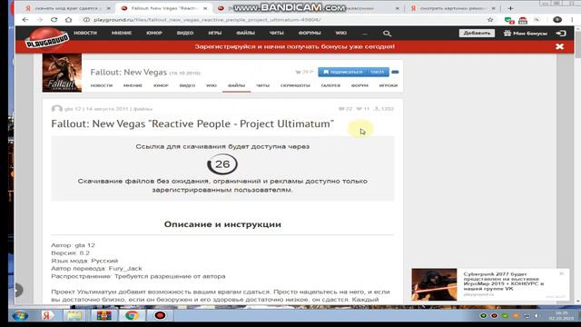The image size is (581, 327).
Task: Open game Юмор tab
Action: pos(161,85)
